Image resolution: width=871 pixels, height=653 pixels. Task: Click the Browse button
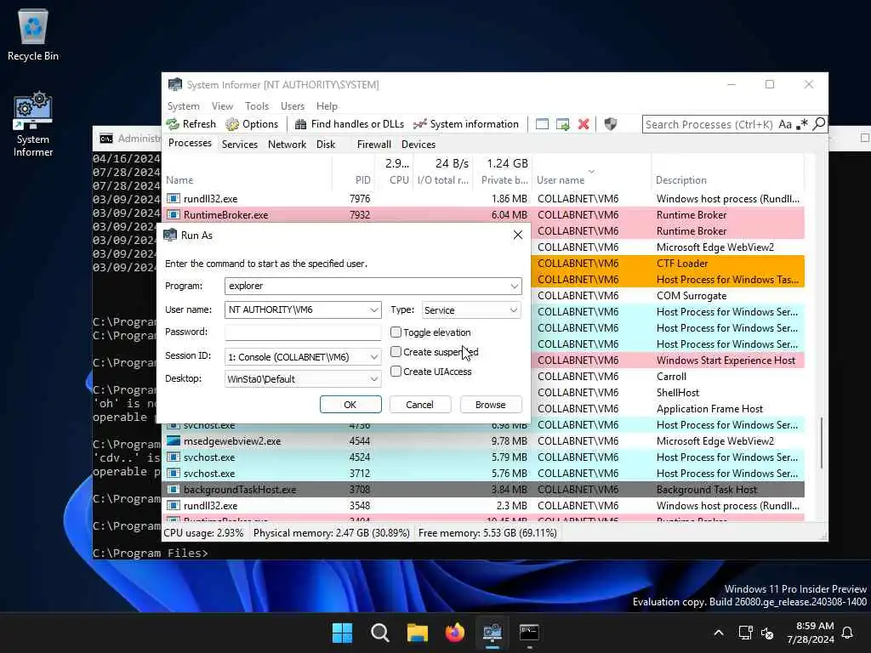click(491, 405)
